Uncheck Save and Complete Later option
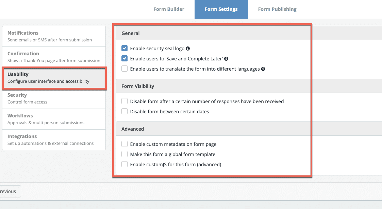The height and width of the screenshot is (209, 382). pyautogui.click(x=124, y=59)
